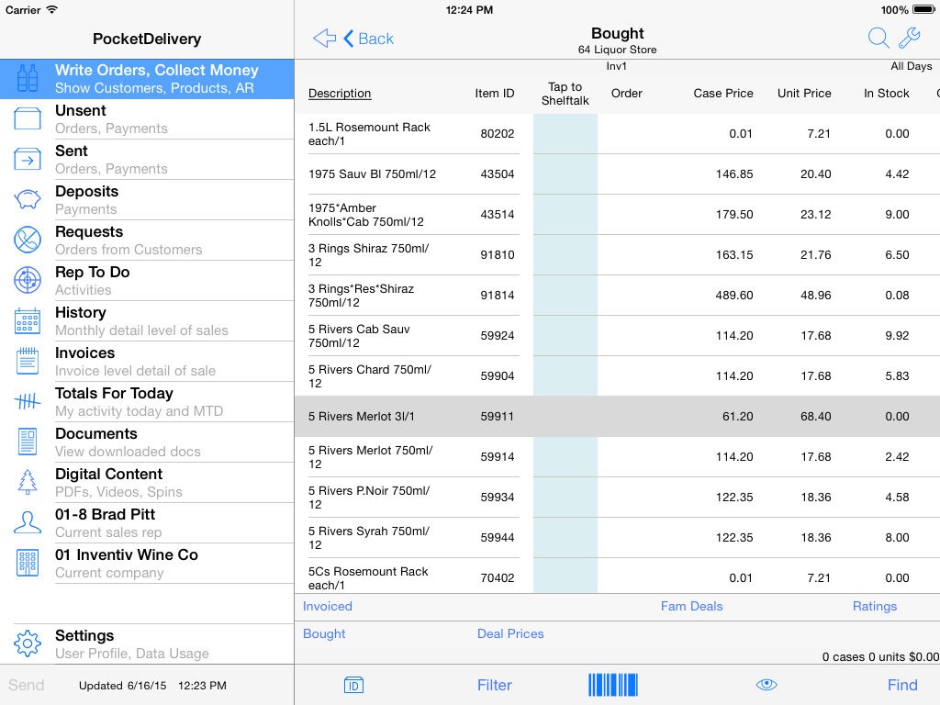
Task: Select 5 Rivers Syrah 750ml/12 item
Action: (x=369, y=538)
